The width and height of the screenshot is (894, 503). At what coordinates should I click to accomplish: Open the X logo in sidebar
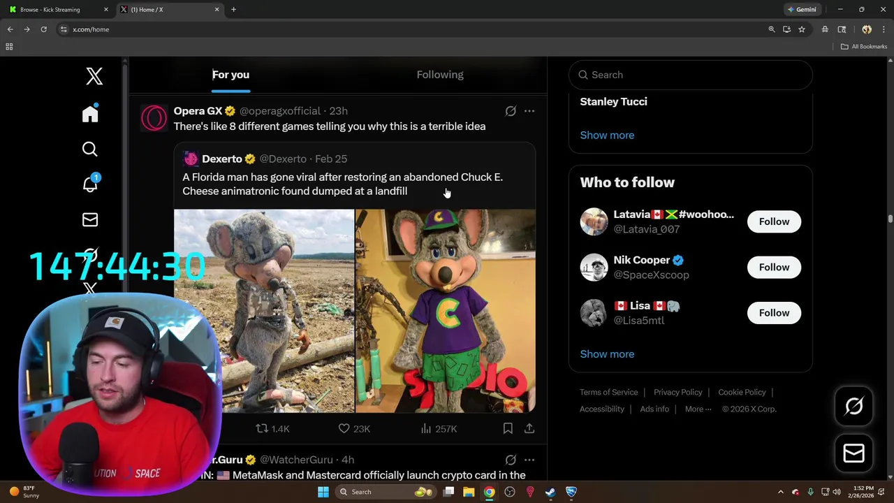pyautogui.click(x=94, y=76)
